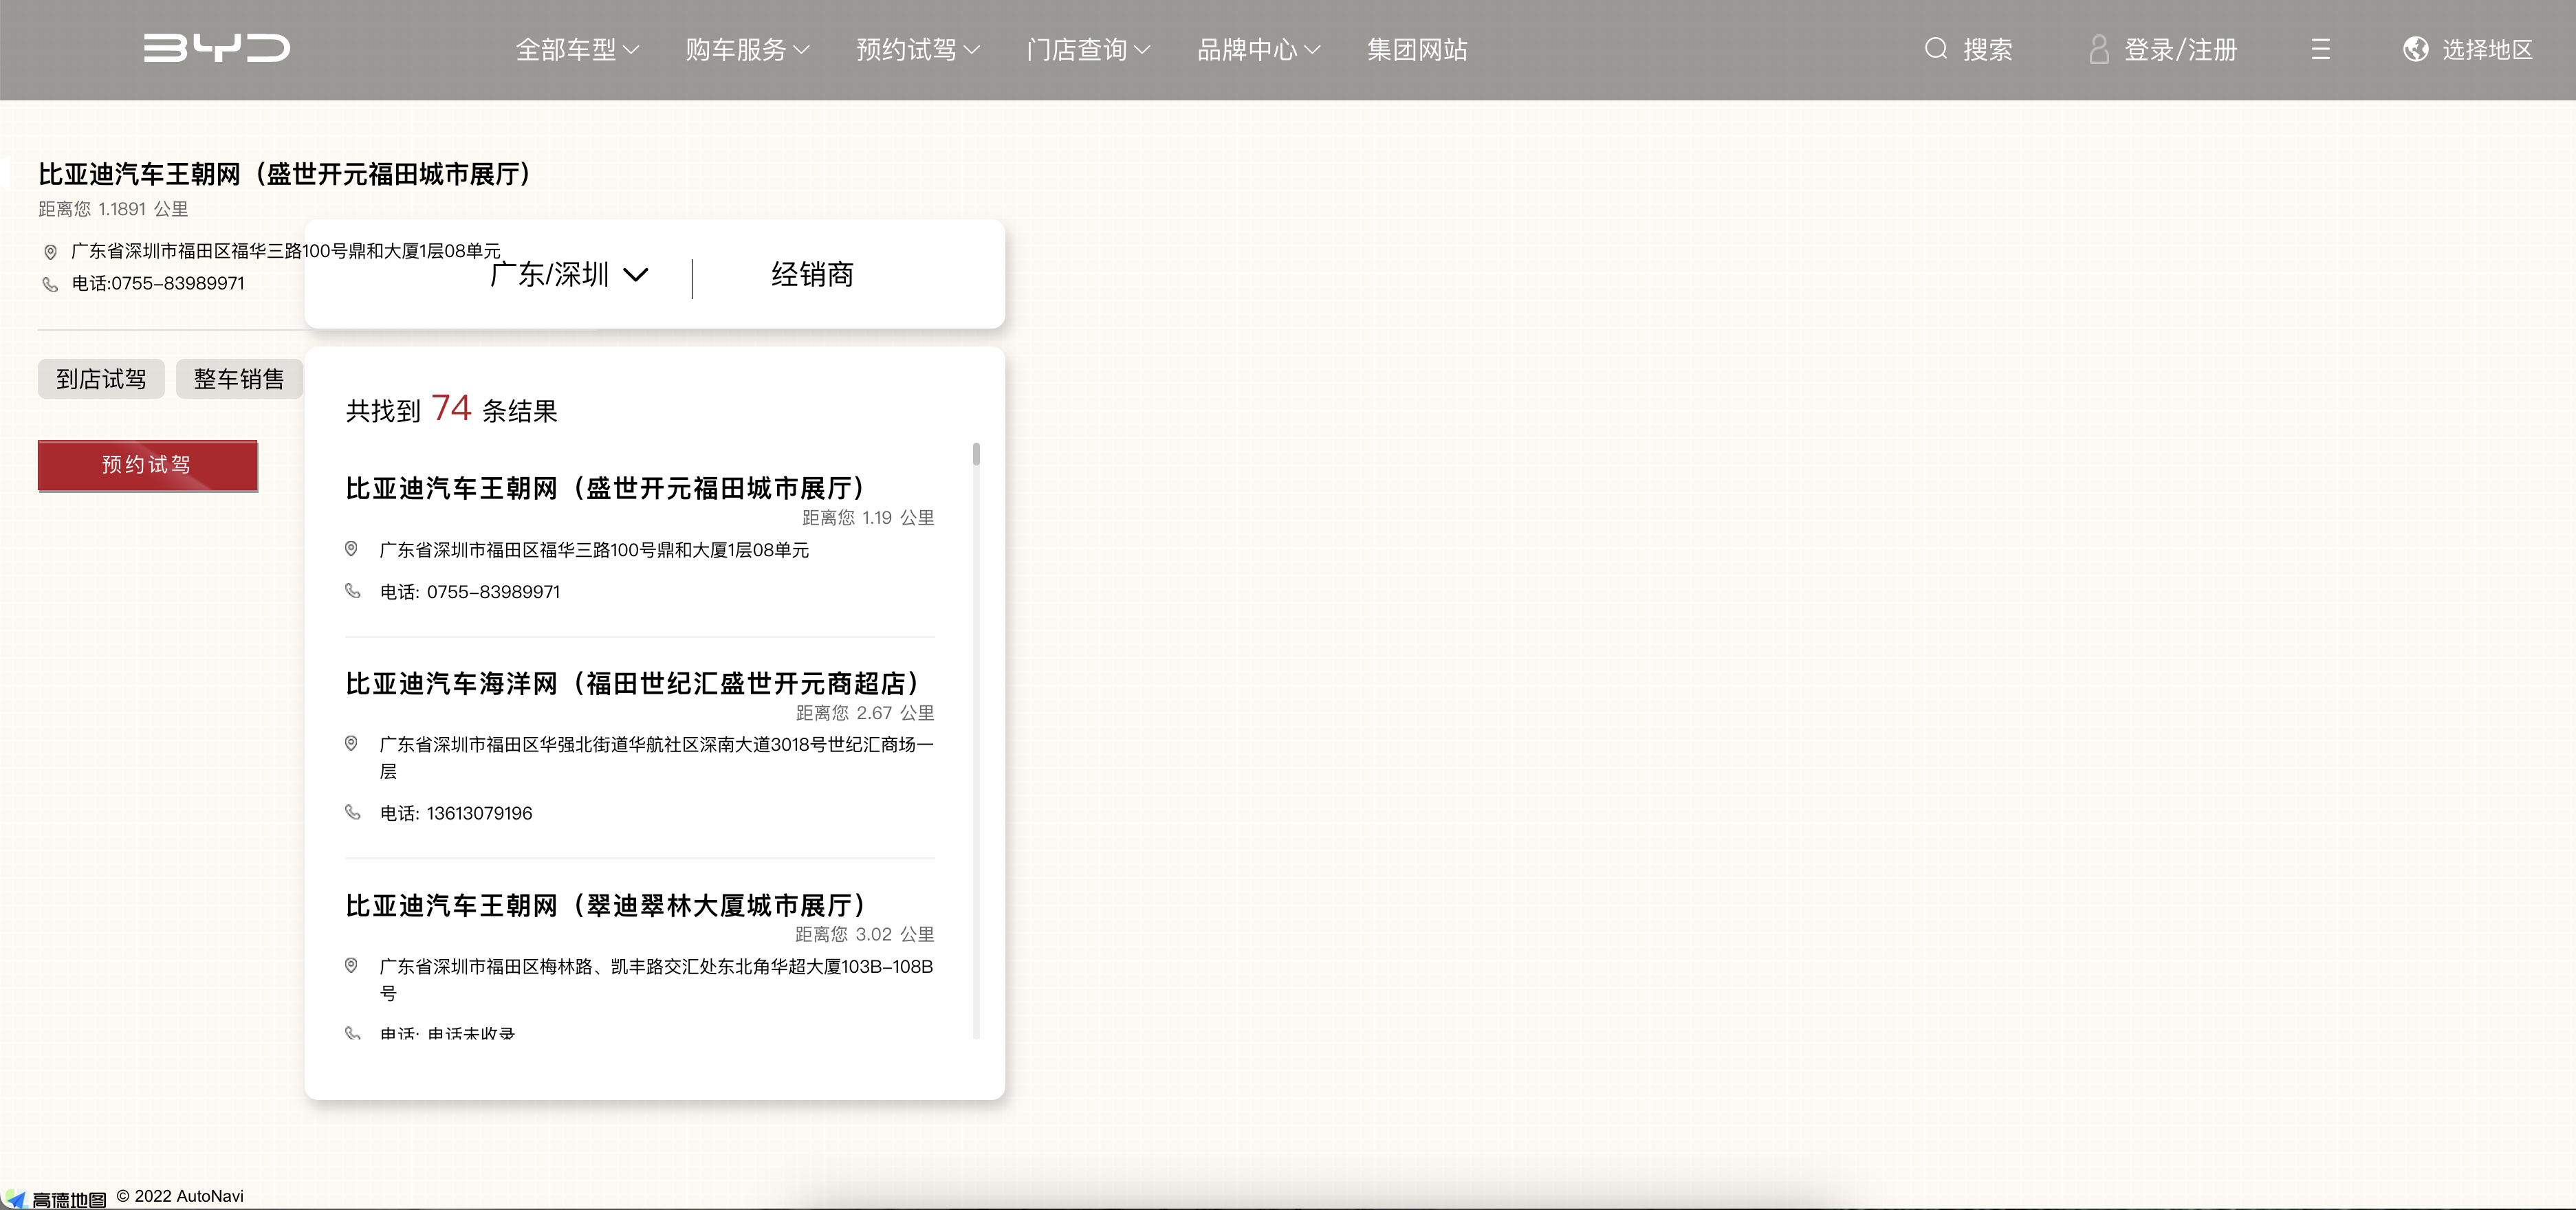Click the BYD logo
Viewport: 2576px width, 1210px height.
216,48
